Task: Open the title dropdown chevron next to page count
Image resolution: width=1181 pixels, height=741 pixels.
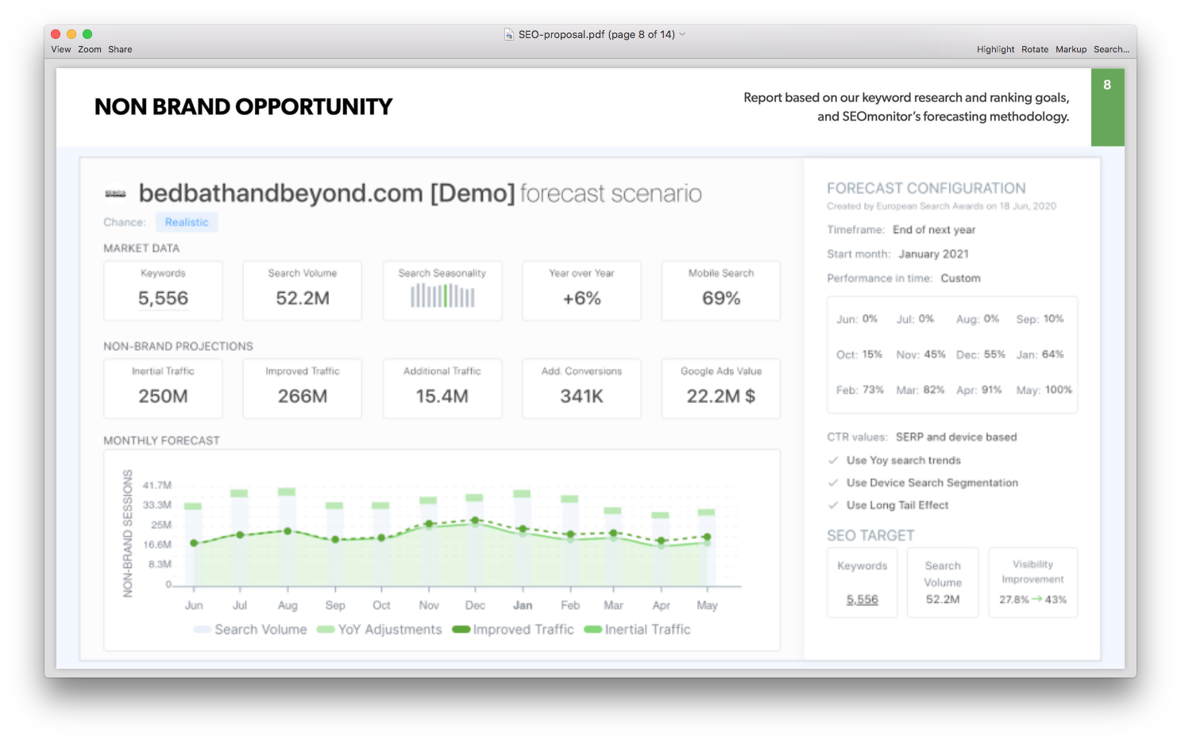Action: (682, 34)
